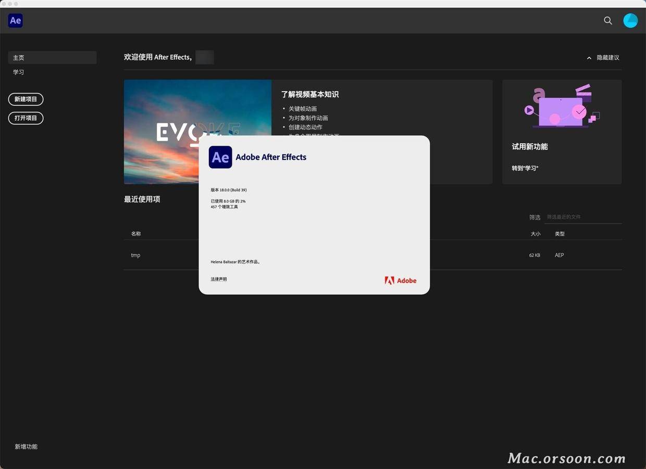
Task: Click the Ae icon inside the About dialog
Action: click(x=220, y=157)
